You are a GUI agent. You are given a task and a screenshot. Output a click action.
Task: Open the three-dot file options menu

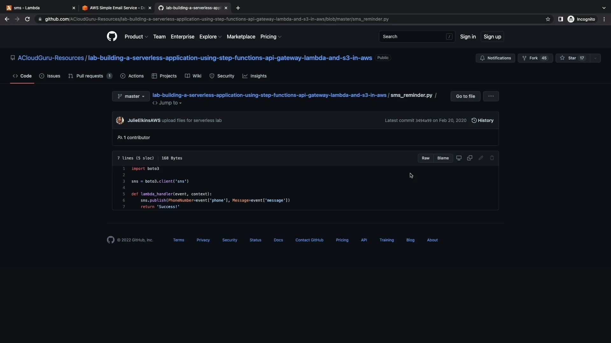point(491,96)
